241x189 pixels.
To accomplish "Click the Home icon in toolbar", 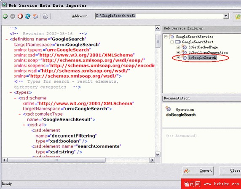I will click(x=35, y=16).
